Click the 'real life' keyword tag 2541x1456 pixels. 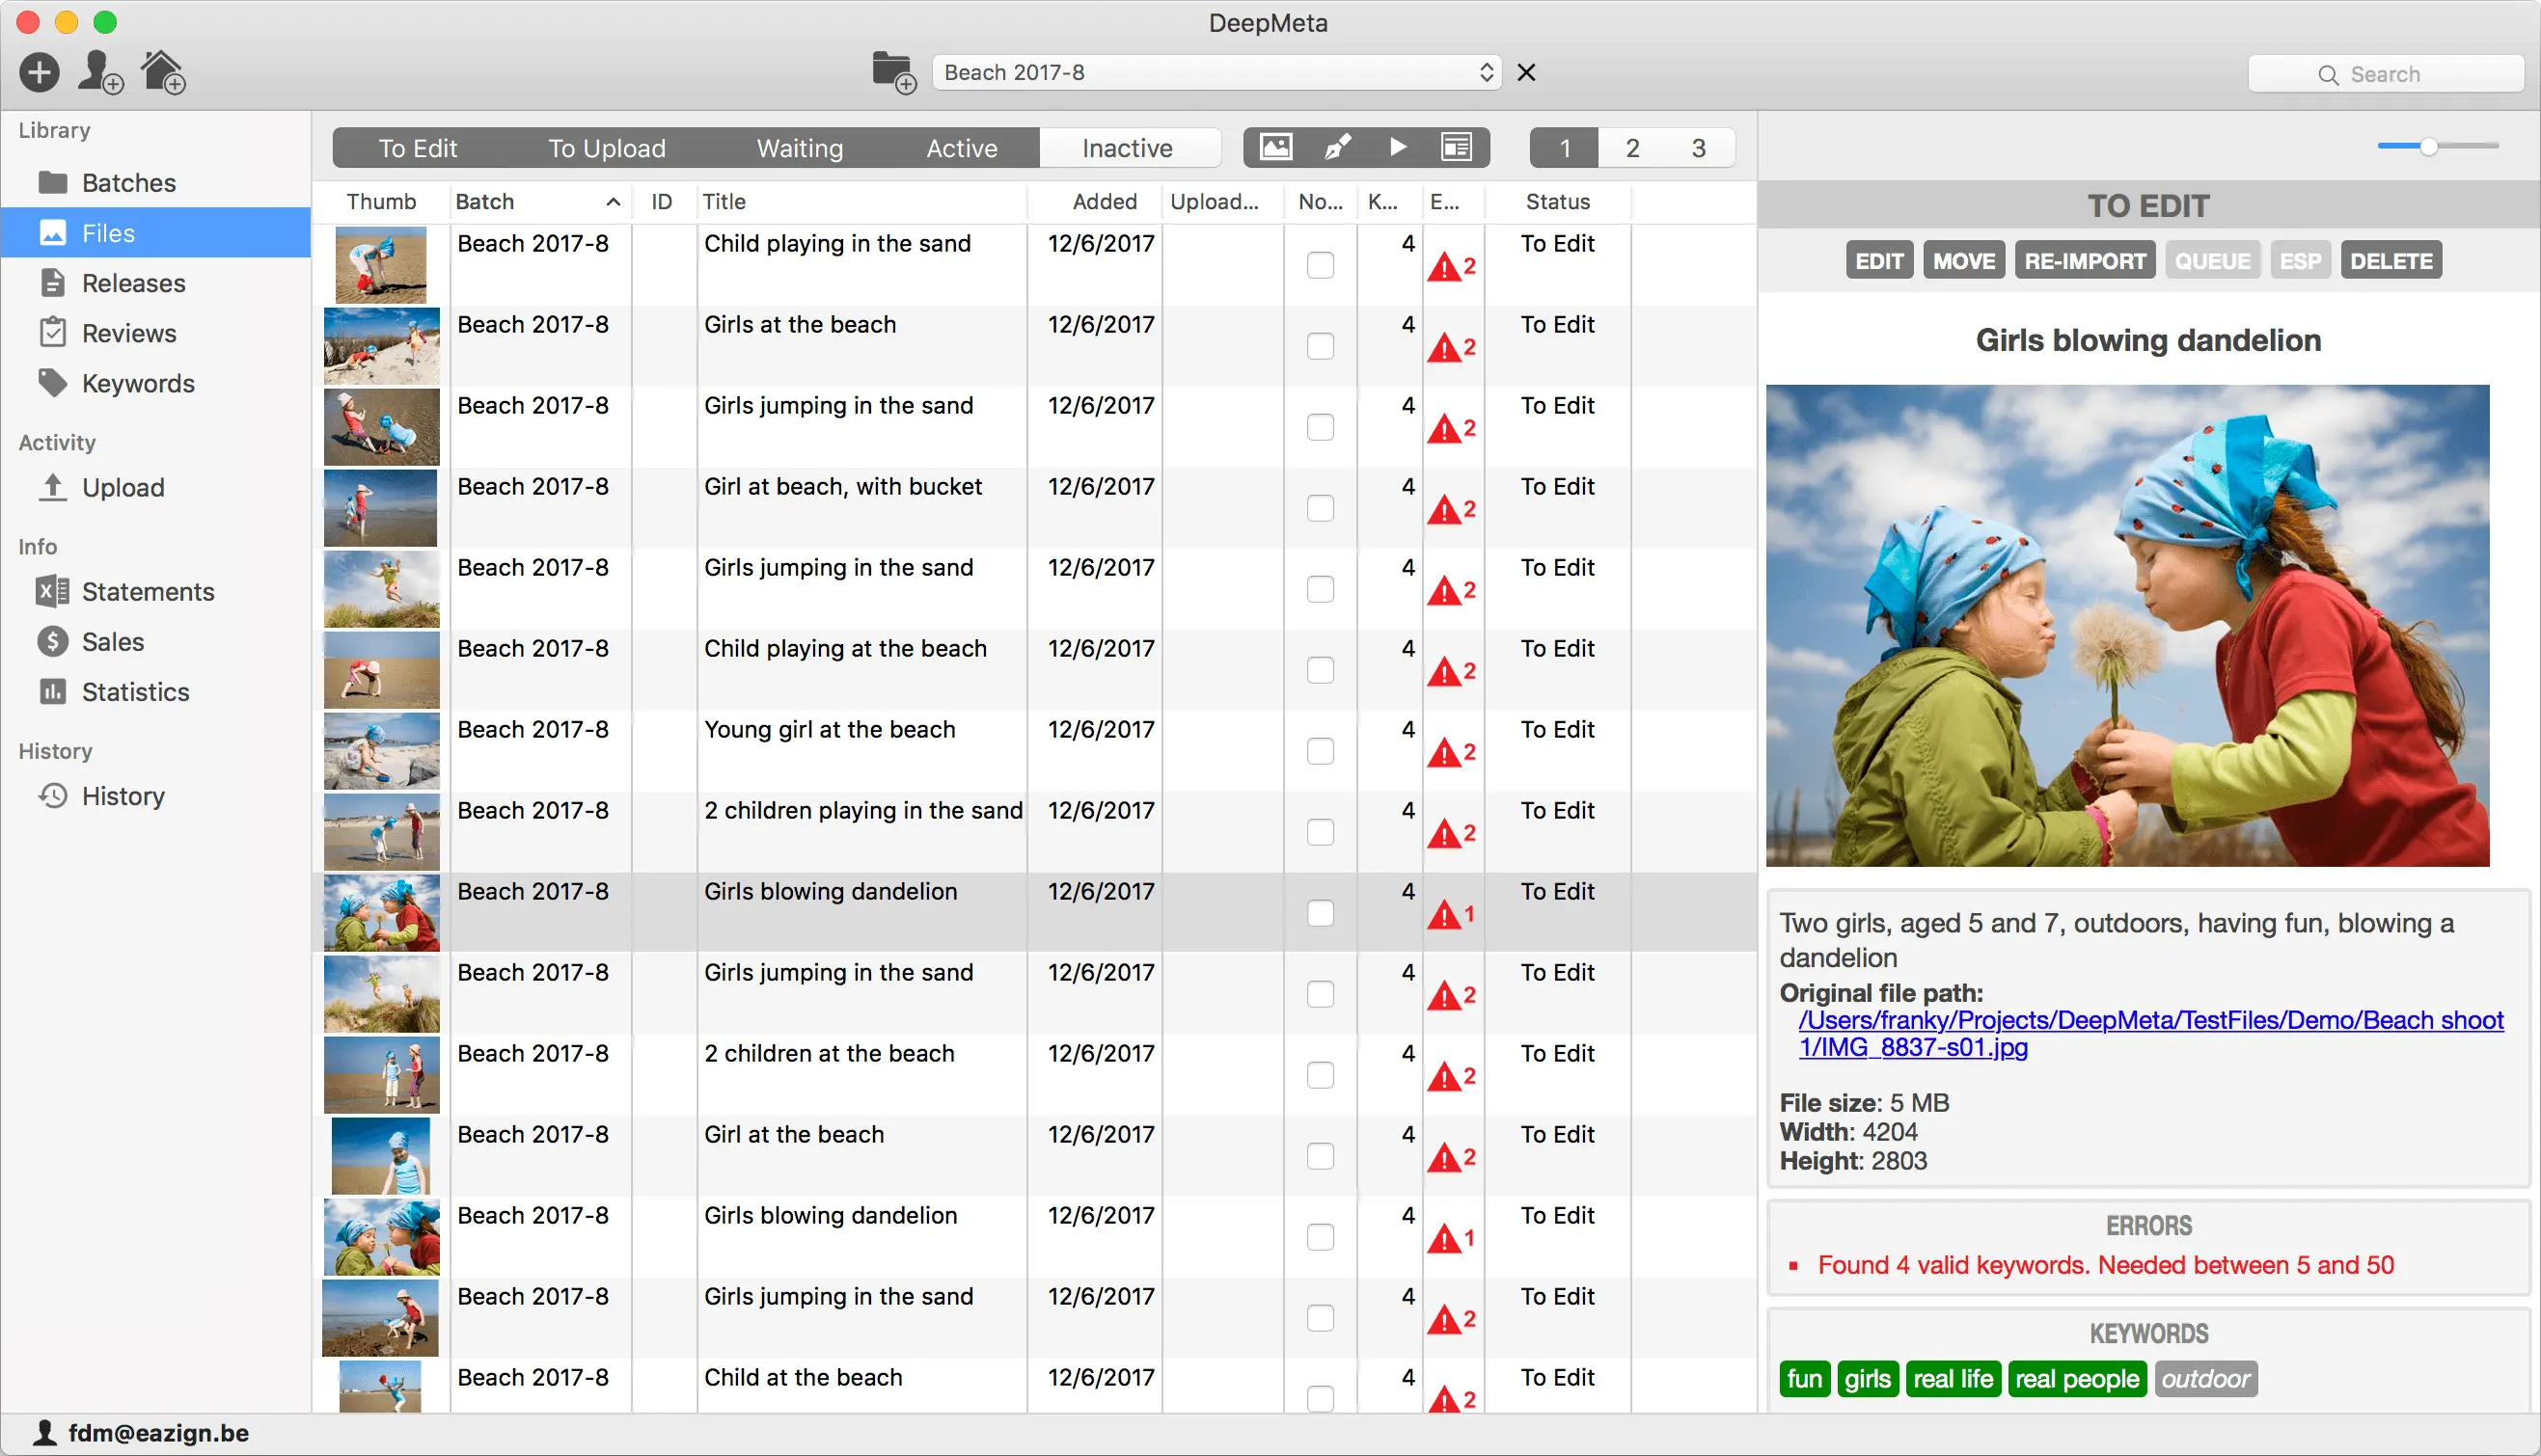point(1953,1379)
